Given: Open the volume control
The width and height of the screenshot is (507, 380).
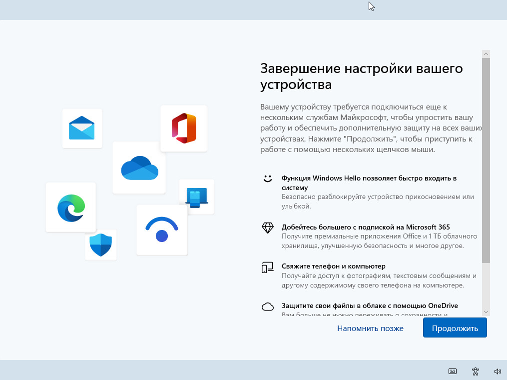Looking at the screenshot, I should tap(498, 371).
